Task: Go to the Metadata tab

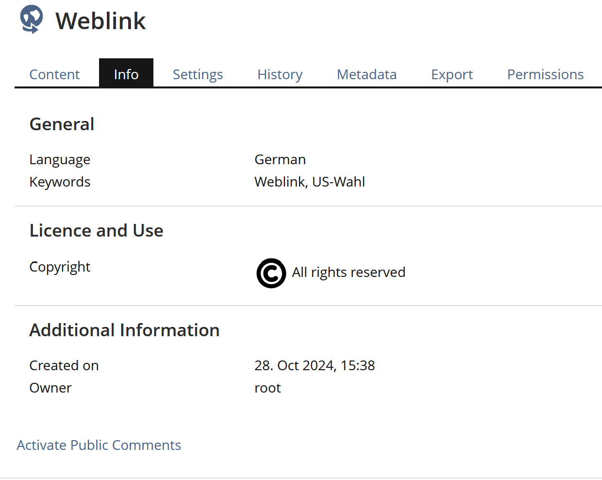Action: [367, 74]
